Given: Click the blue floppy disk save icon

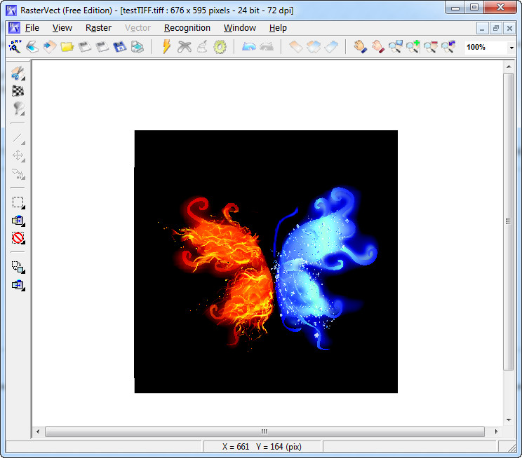Looking at the screenshot, I should 120,47.
